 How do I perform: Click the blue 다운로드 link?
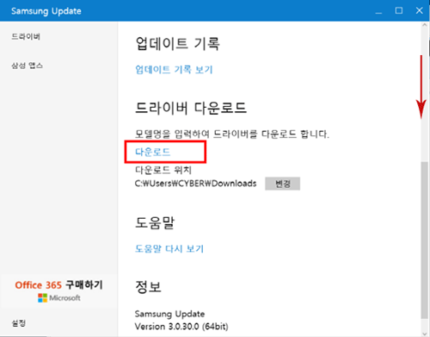pos(153,152)
